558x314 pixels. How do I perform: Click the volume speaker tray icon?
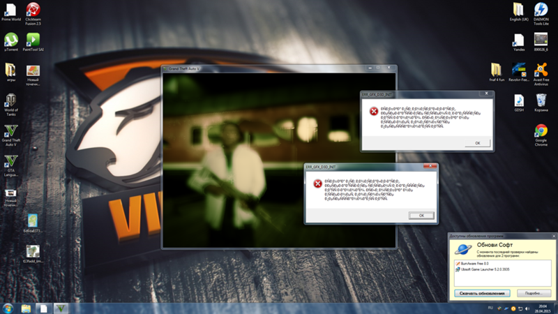(527, 308)
